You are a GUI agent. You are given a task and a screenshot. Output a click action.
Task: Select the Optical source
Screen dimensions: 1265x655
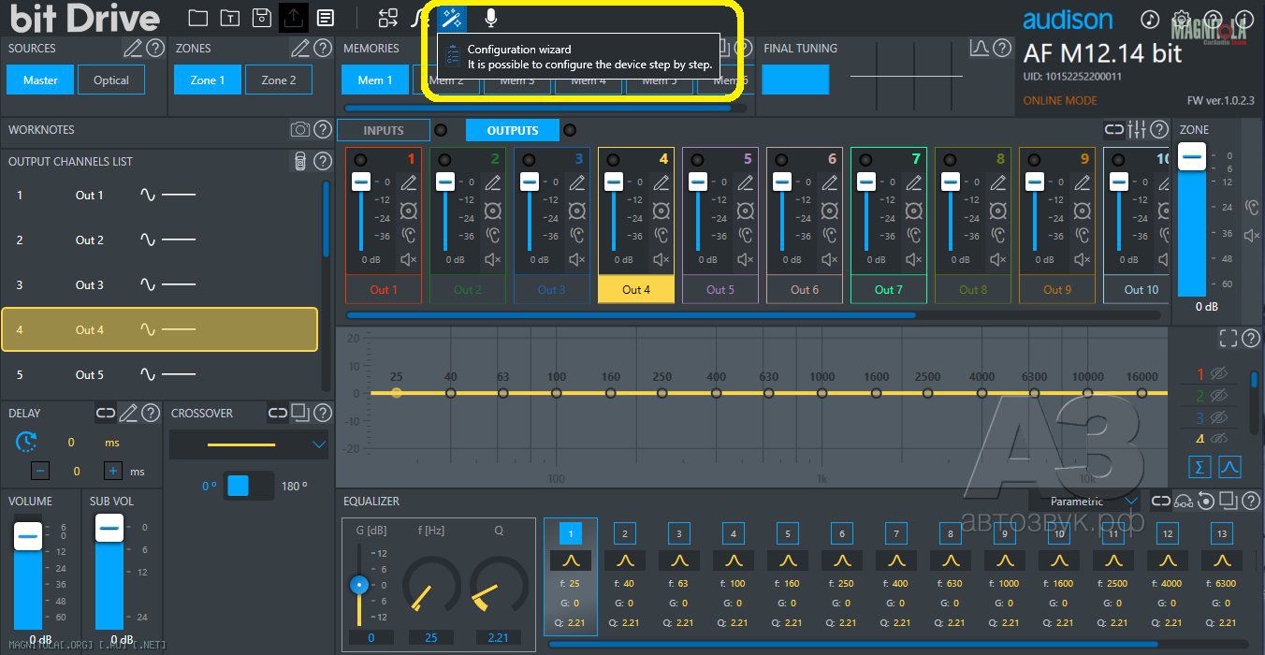111,80
